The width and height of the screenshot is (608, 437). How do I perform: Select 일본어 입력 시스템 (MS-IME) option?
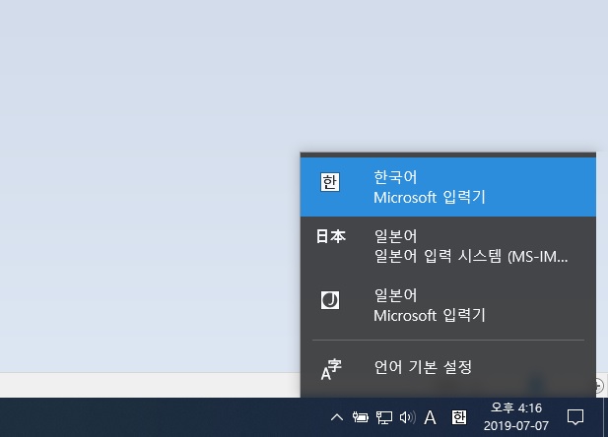tap(447, 246)
